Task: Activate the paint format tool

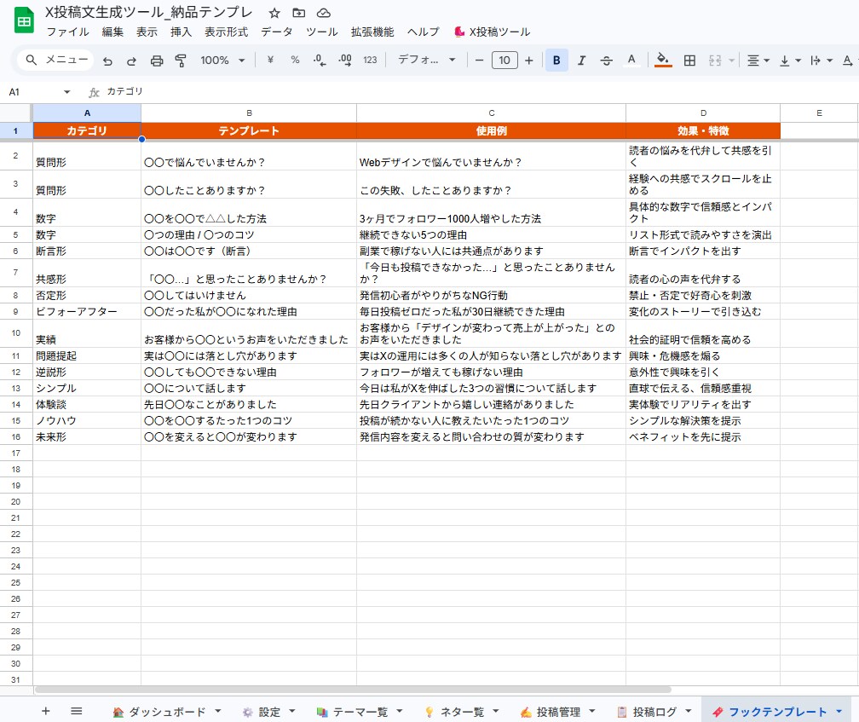Action: click(181, 61)
